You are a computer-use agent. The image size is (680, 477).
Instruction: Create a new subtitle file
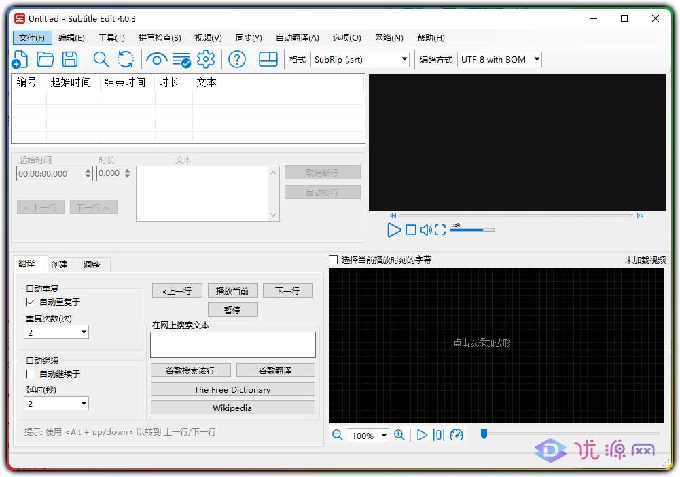[20, 59]
